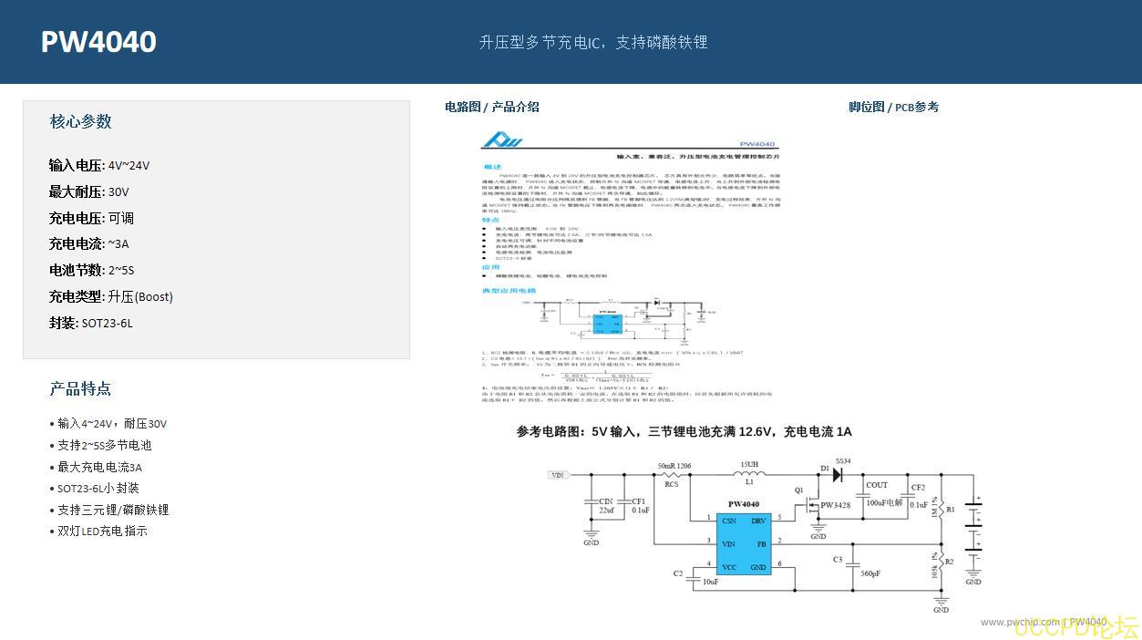
Task: Select the DRV pin label on chip
Action: click(758, 521)
